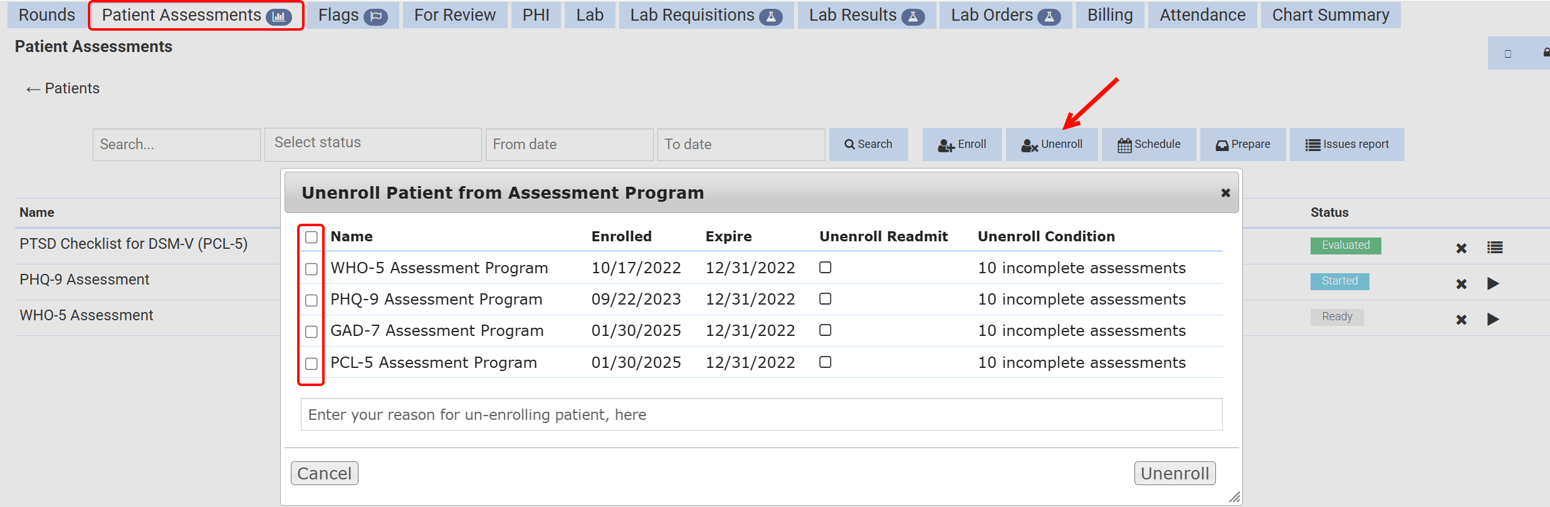Close the Unenroll Patient dialog
This screenshot has width=1550, height=507.
[1225, 193]
